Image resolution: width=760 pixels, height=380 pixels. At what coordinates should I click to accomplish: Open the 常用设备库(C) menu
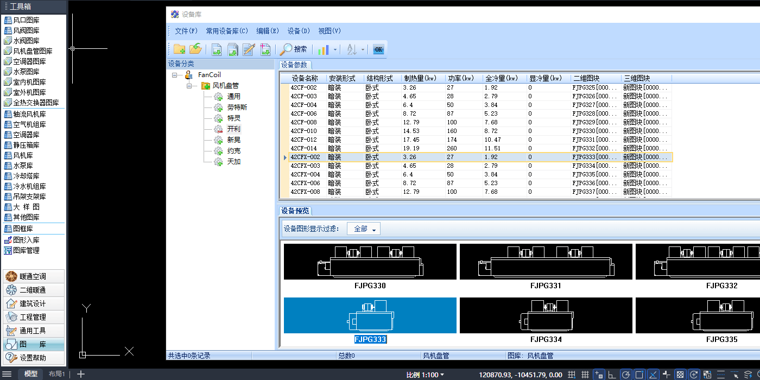tap(227, 31)
